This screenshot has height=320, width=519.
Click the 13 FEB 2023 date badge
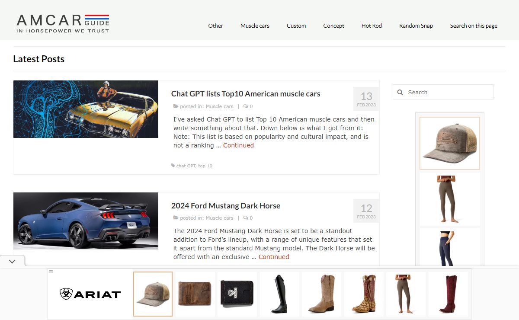click(366, 99)
